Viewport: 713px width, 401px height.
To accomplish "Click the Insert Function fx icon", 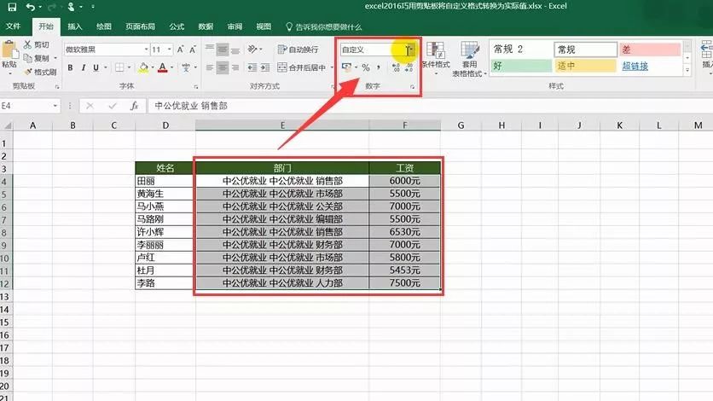I will 134,106.
